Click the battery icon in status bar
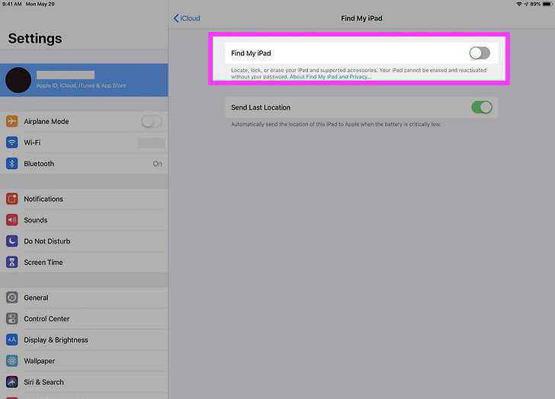The image size is (555, 399). [x=547, y=5]
